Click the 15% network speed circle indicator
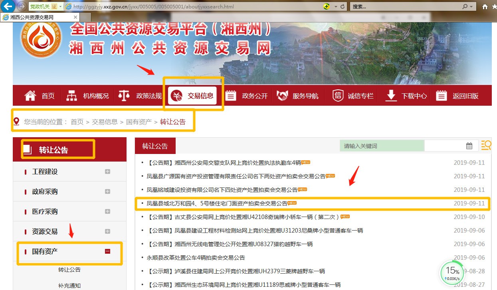 tap(452, 273)
